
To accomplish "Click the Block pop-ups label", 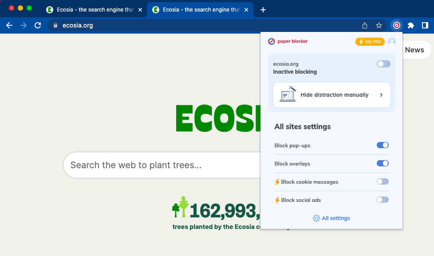I will click(292, 146).
